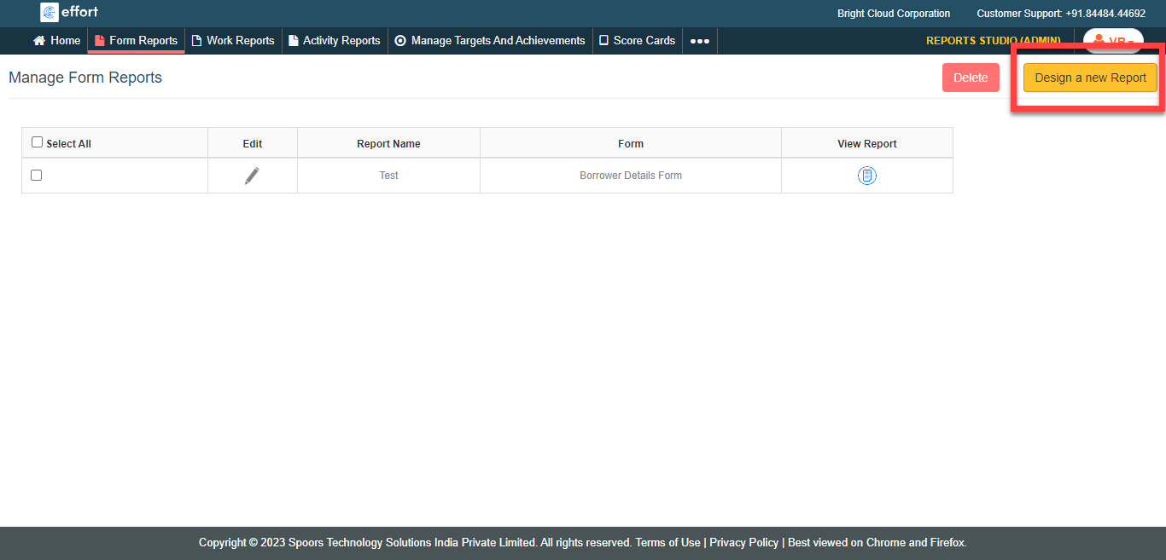
Task: Open the Terms of Use link
Action: point(668,542)
